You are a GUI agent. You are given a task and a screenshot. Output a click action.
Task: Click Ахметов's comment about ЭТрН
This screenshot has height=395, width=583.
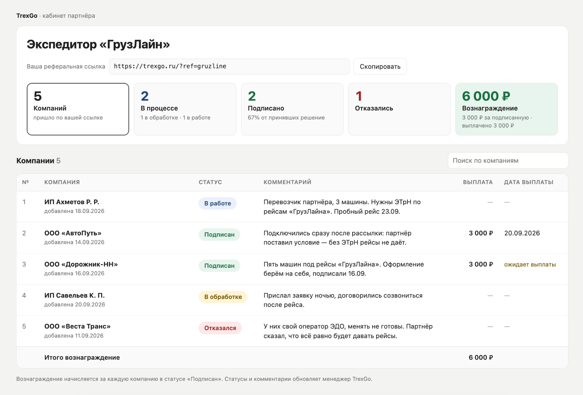point(342,207)
